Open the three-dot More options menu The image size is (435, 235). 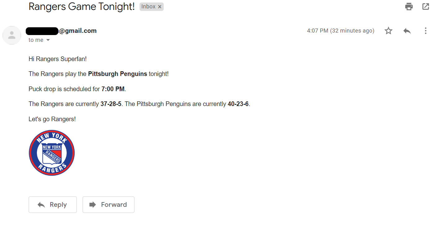426,31
